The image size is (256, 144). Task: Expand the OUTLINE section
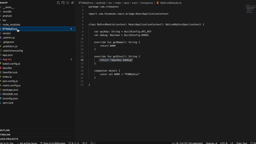(x=5, y=130)
